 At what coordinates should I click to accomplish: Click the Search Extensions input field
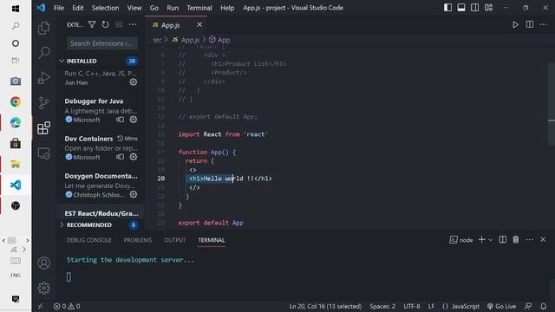pyautogui.click(x=102, y=43)
